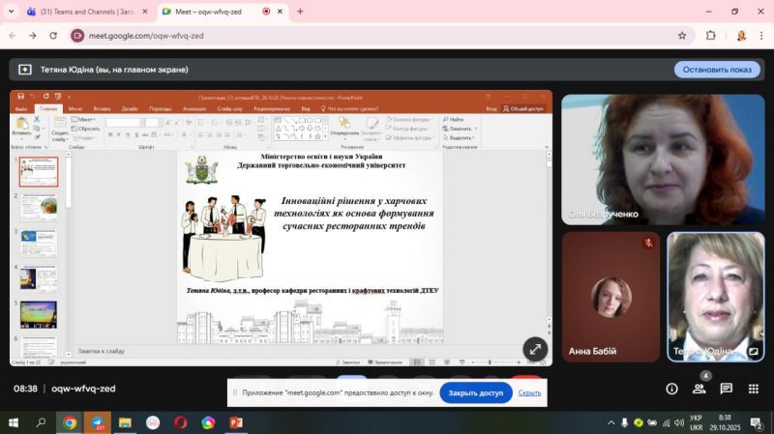Switch the УКР keyboard language indicator
Screen dimensions: 774x434
coord(696,422)
